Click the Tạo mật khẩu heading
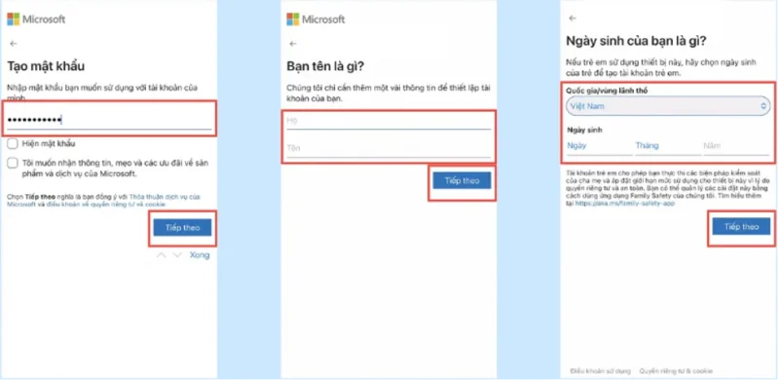Screen dimensions: 779x381 pos(46,66)
